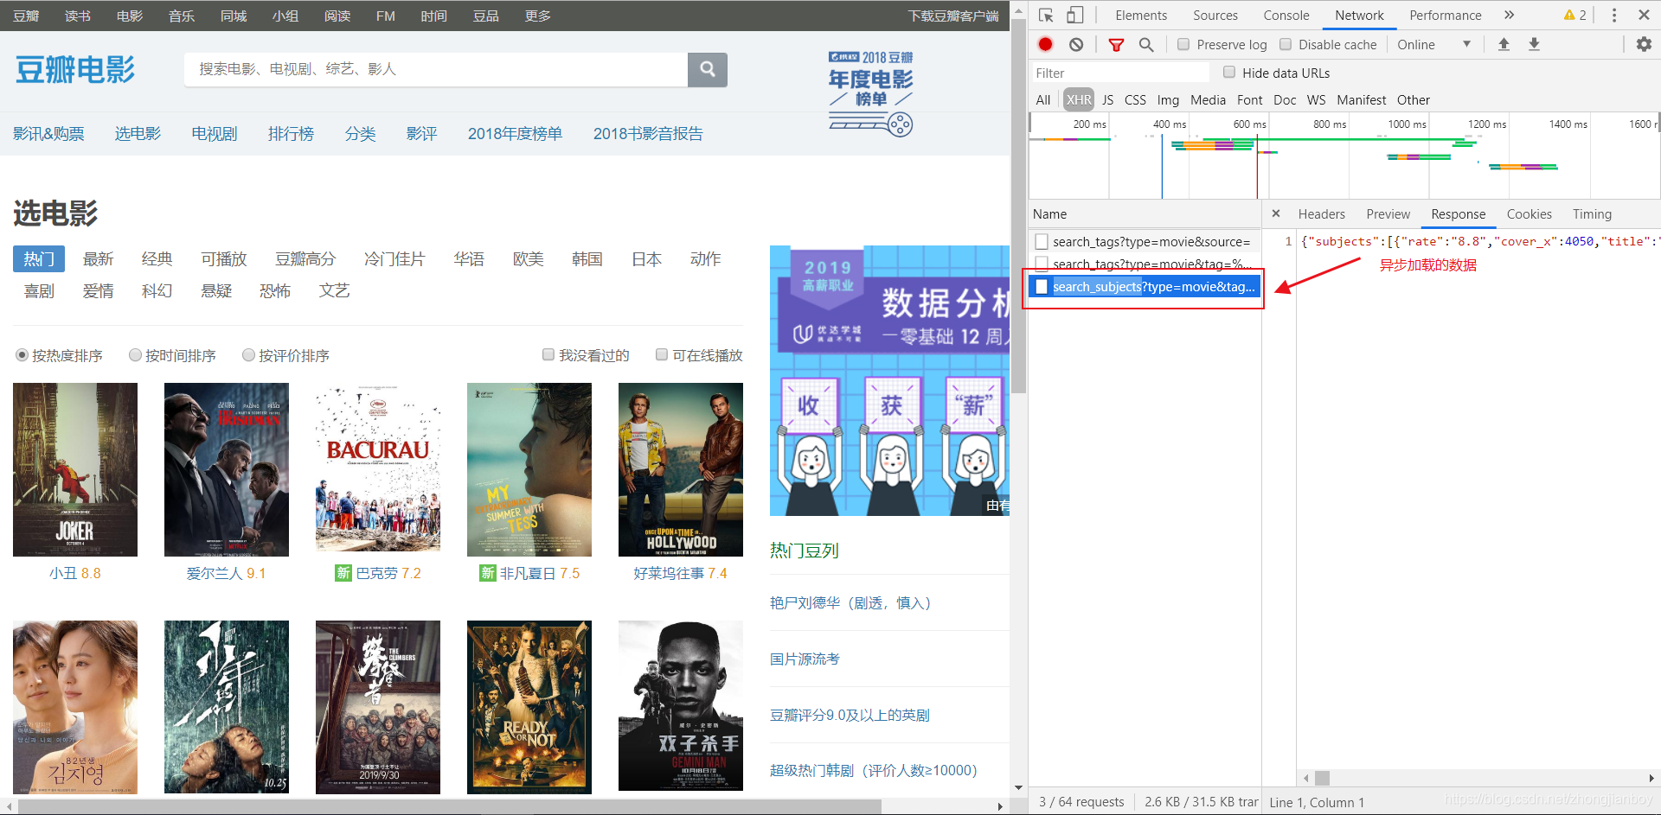Close the DevTools panel
The image size is (1661, 815).
pos(1644,16)
